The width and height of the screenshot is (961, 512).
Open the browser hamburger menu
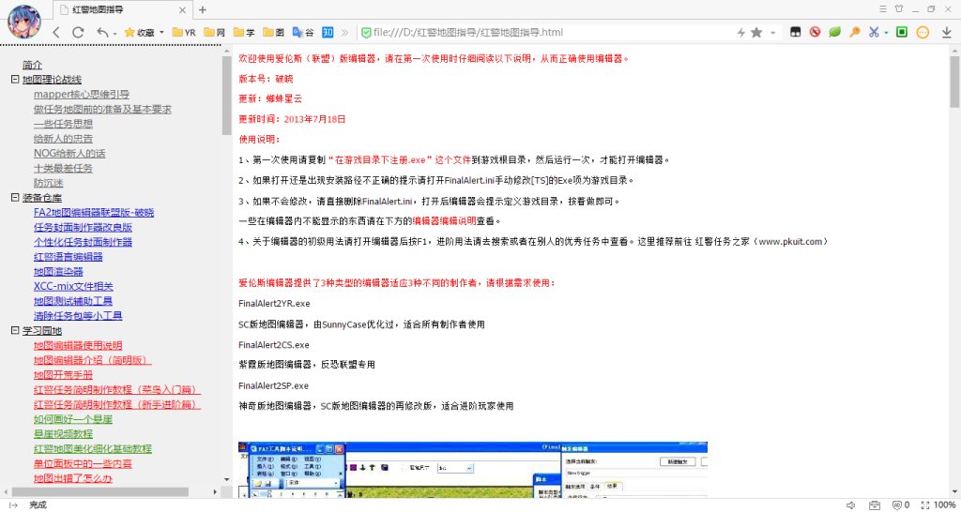click(883, 8)
